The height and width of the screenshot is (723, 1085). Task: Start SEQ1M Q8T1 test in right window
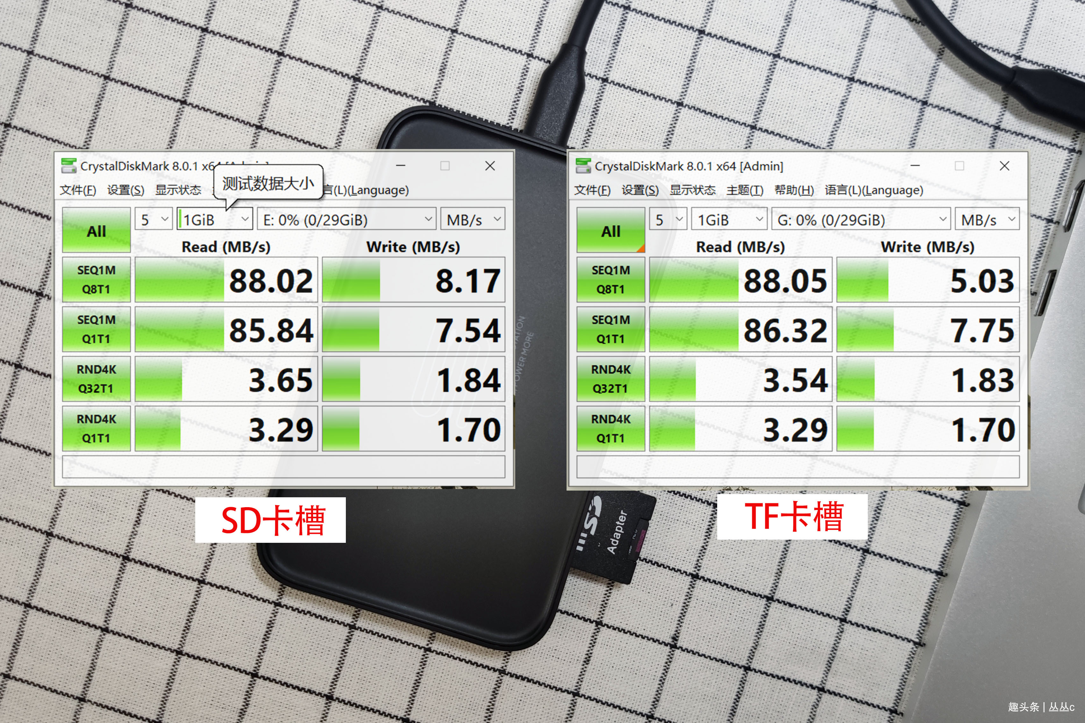(611, 280)
